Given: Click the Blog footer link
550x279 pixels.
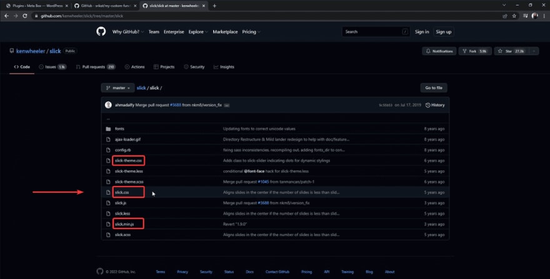Looking at the screenshot, I should pos(369,272).
